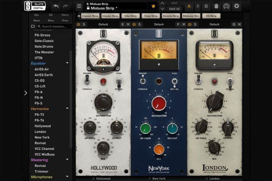This screenshot has width=272, height=181.
Task: Filter modules by Harm
Action: 65,15
